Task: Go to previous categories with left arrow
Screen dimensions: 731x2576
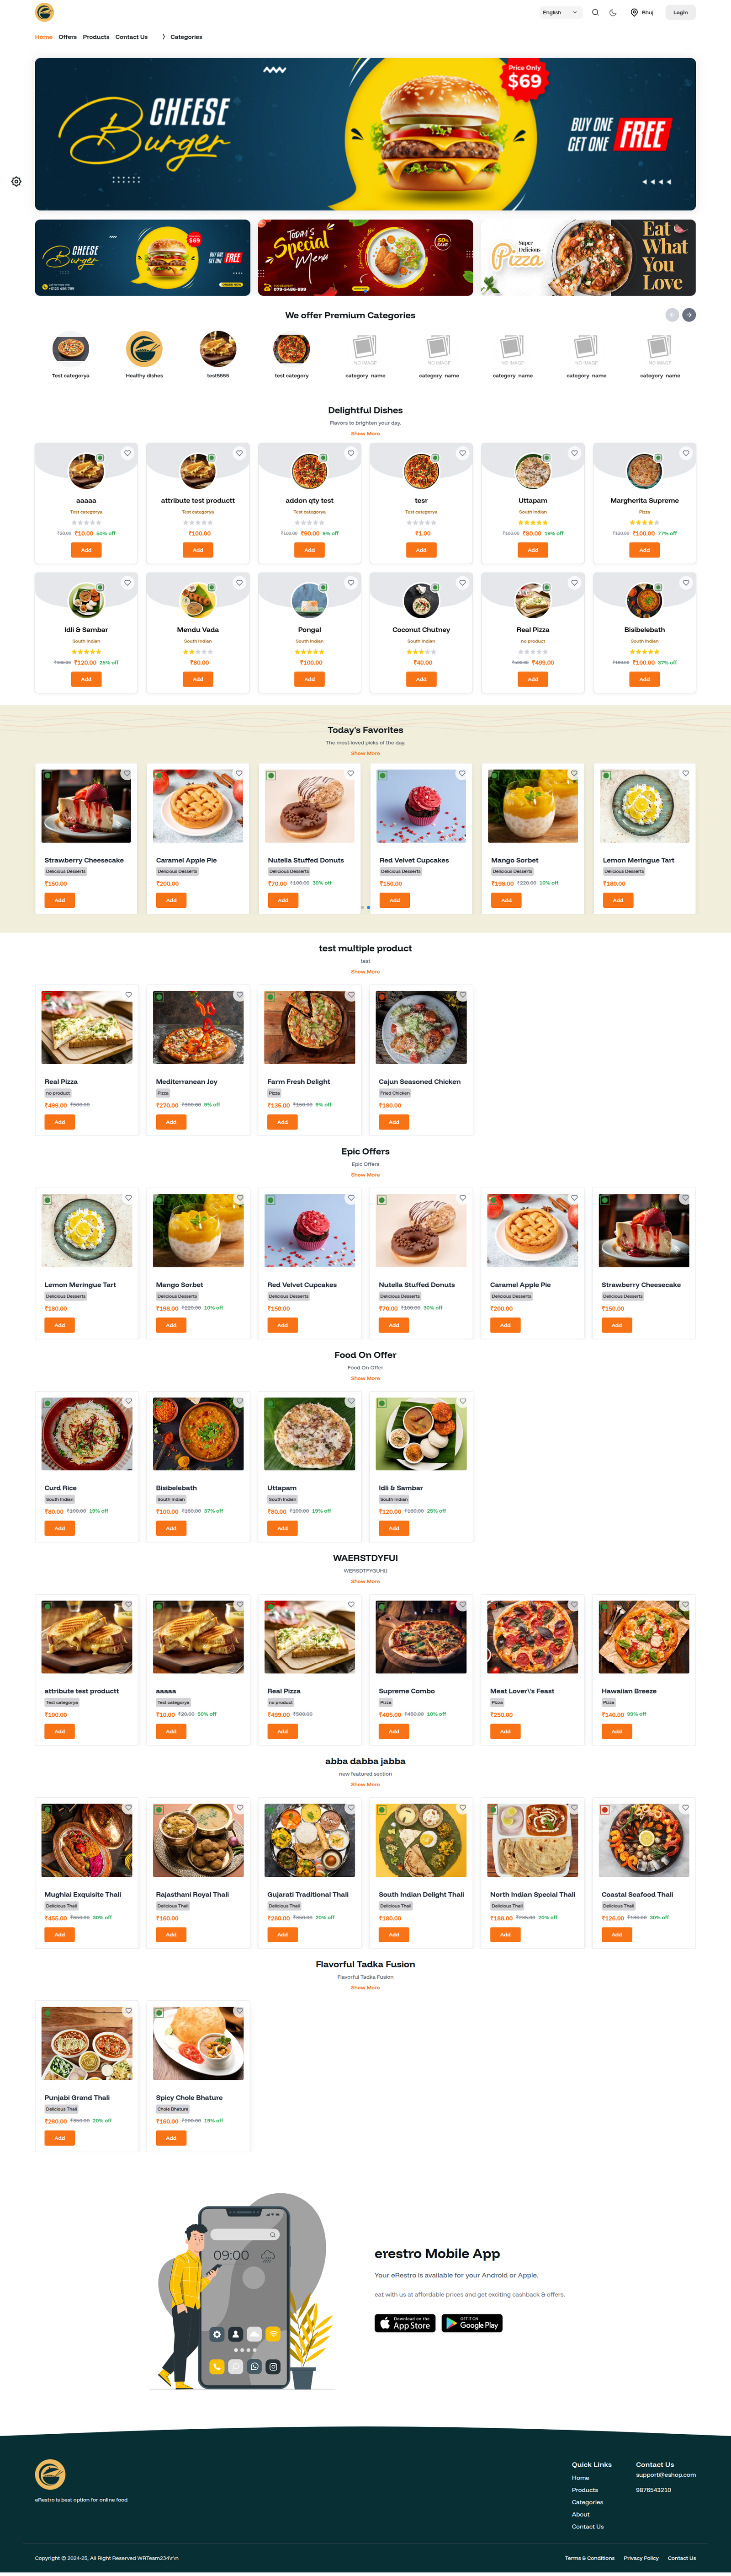Action: coord(672,315)
